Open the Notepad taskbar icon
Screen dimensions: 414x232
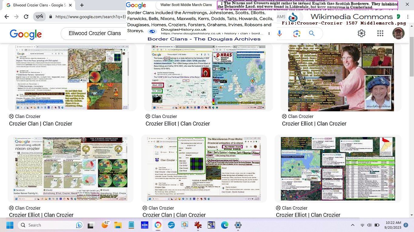tap(131, 225)
